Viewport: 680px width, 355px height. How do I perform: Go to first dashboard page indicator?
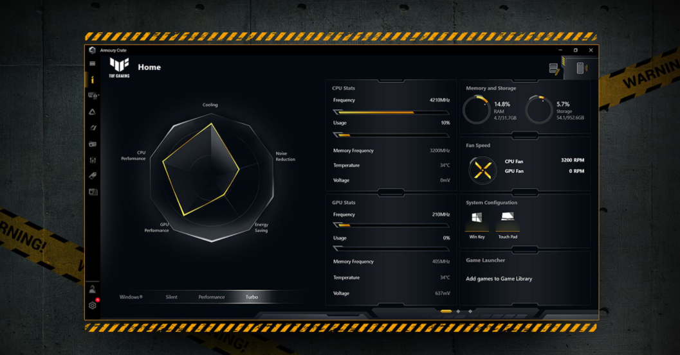446,311
